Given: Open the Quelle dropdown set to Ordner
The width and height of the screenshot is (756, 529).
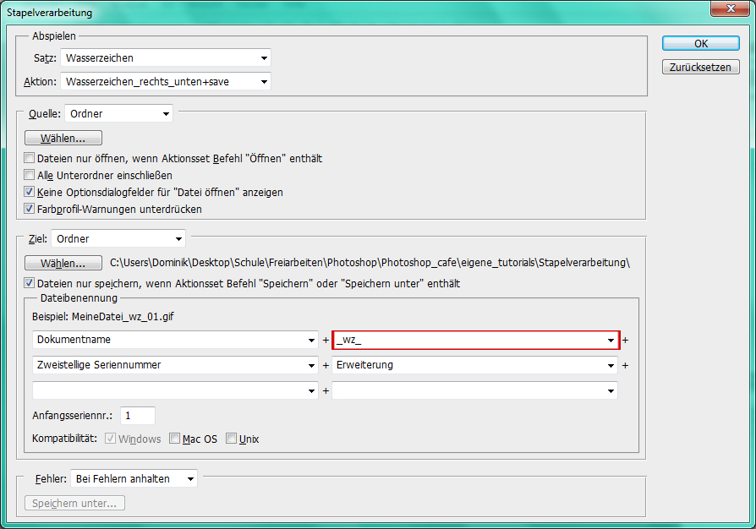Looking at the screenshot, I should tap(118, 114).
